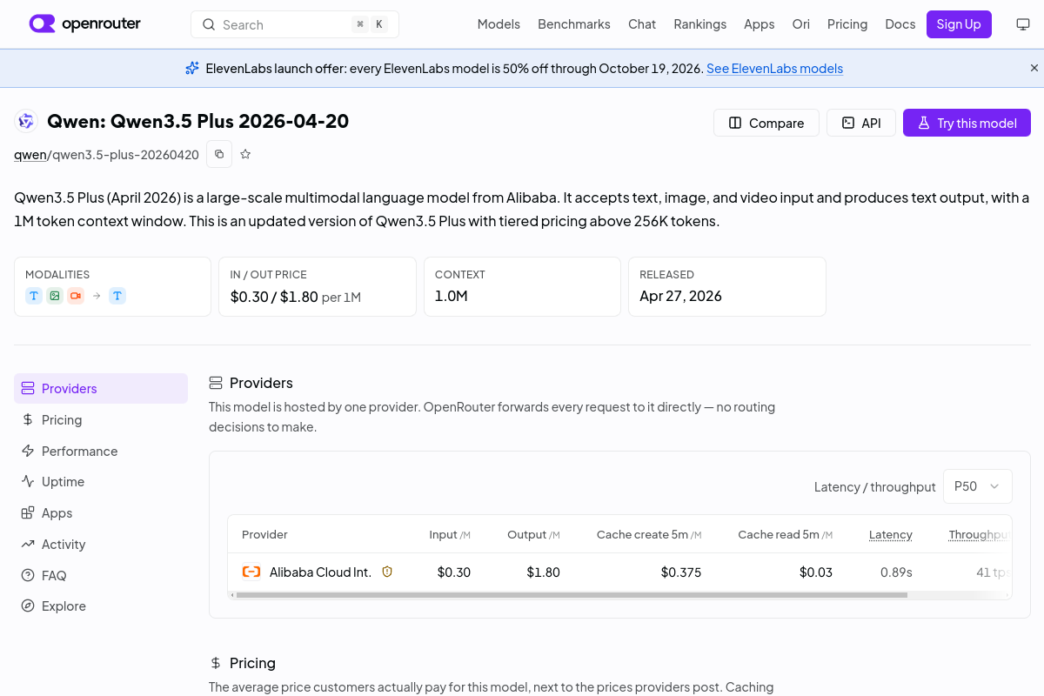Open Ori in the top navigation
Screen dimensions: 1044x696
[x=800, y=24]
